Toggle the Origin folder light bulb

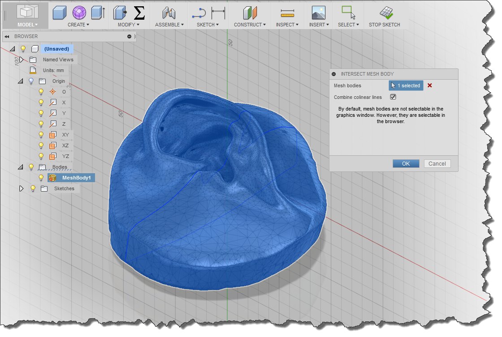31,81
